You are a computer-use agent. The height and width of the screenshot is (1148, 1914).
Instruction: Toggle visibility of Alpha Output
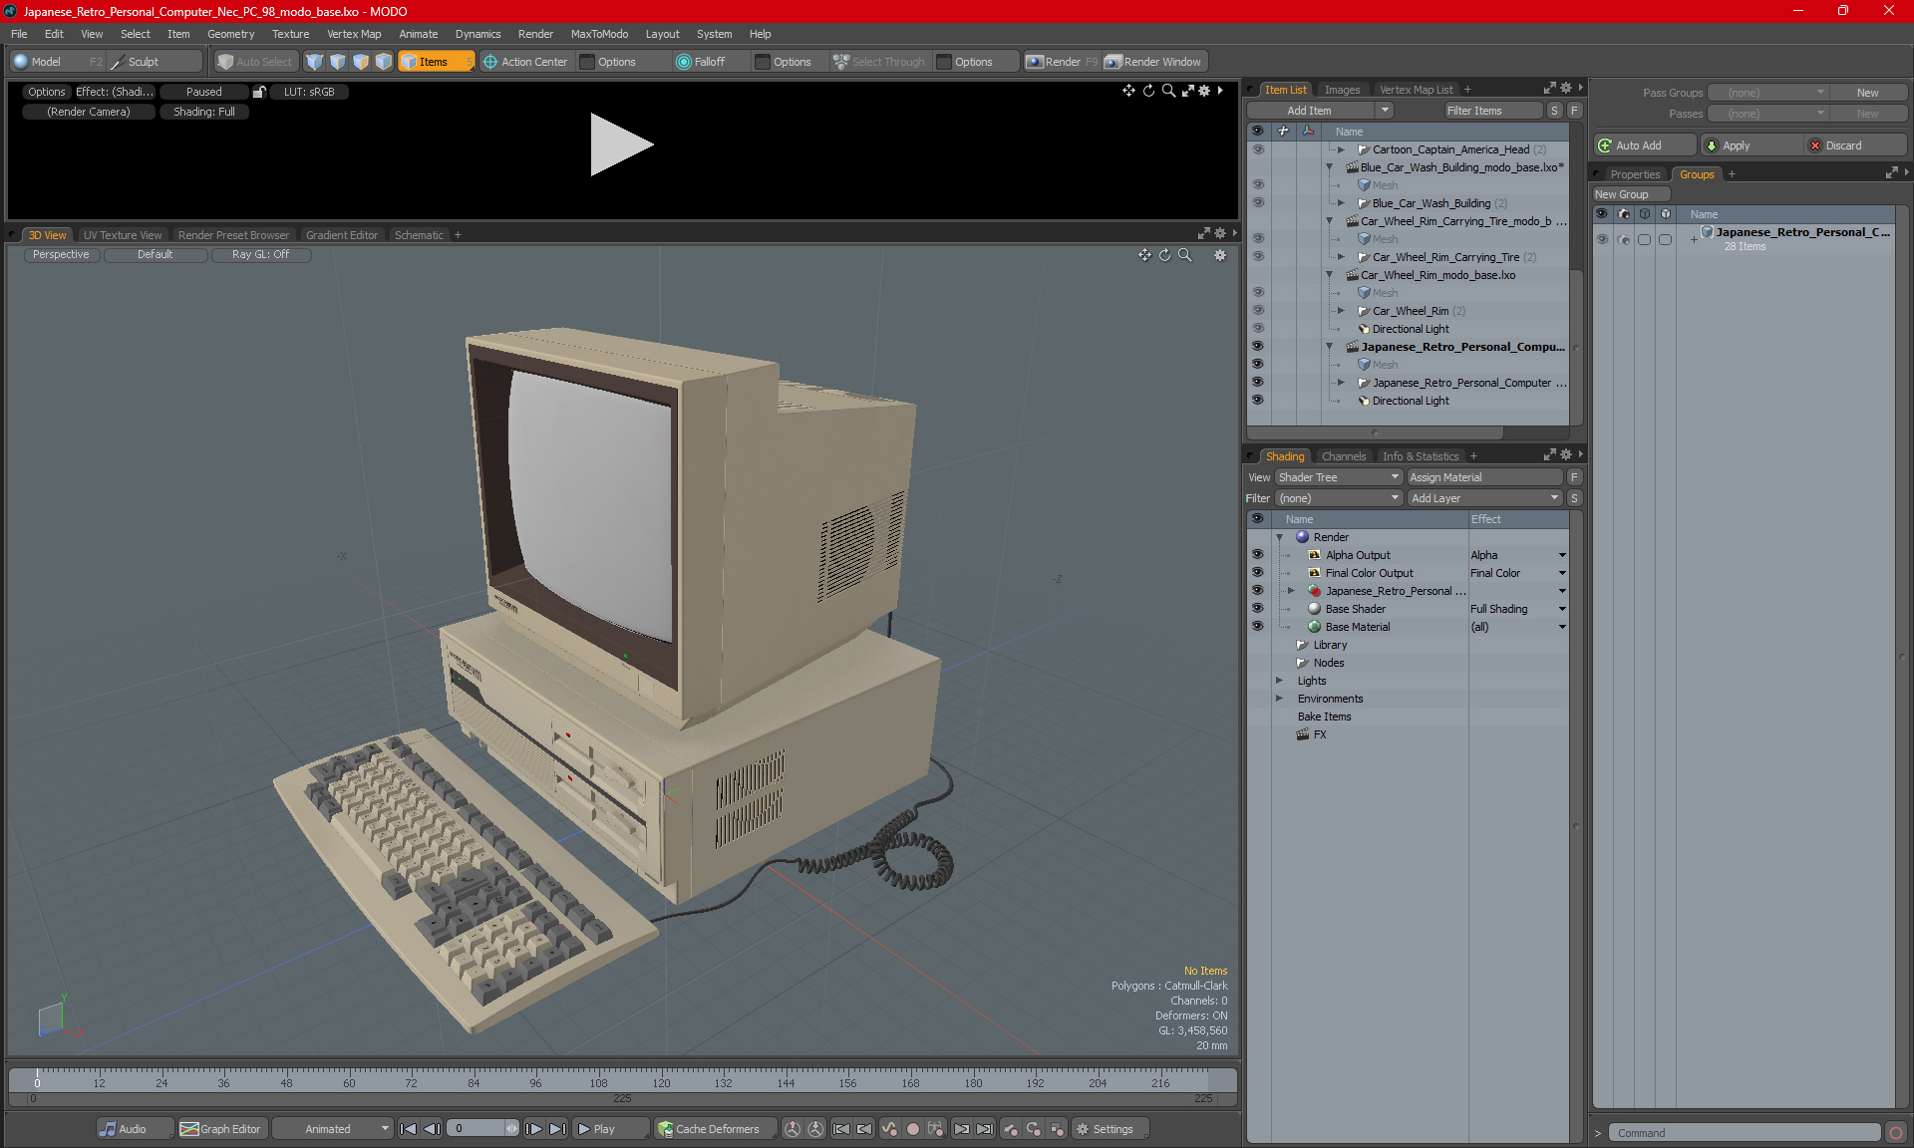1257,555
